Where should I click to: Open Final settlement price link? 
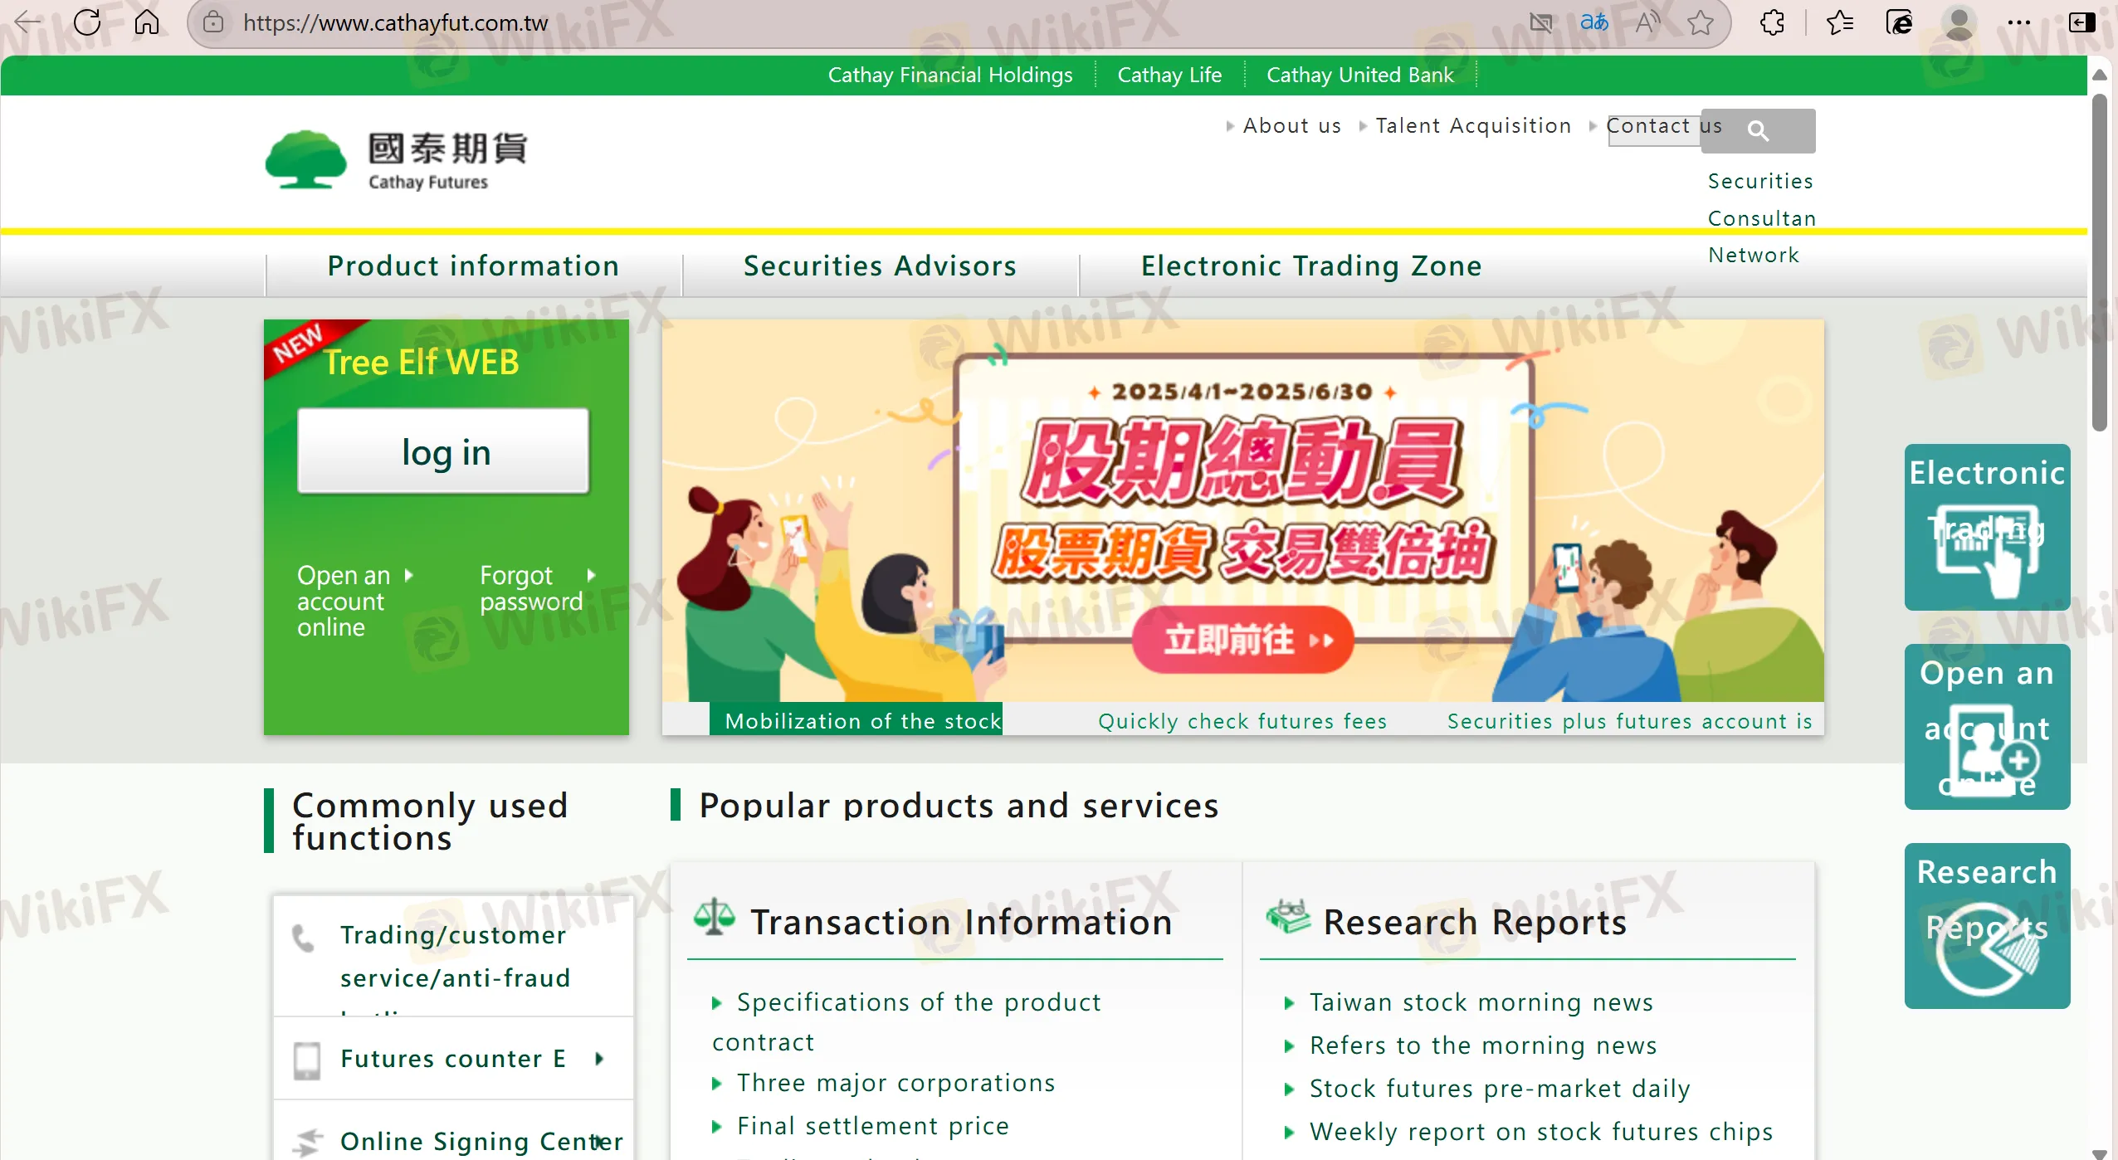872,1126
